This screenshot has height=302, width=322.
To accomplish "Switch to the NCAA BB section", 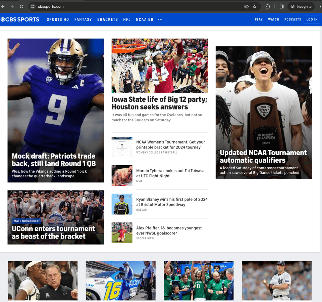I will point(145,19).
